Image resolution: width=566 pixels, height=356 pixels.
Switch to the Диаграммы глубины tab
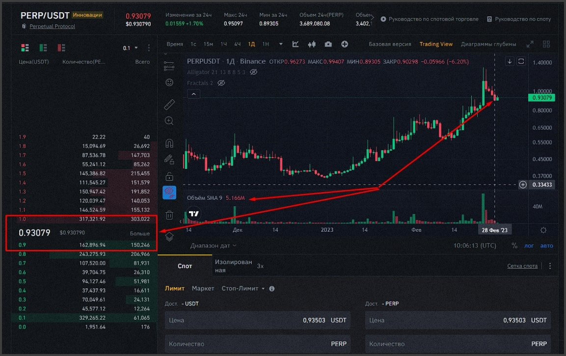point(488,44)
